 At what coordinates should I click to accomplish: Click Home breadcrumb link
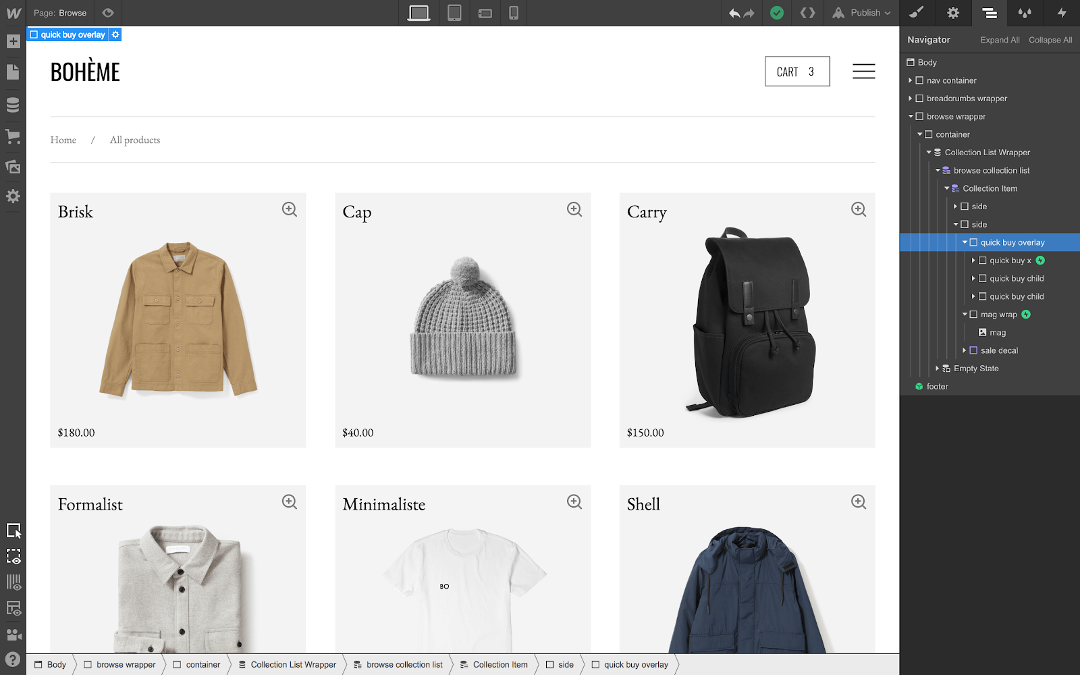pyautogui.click(x=63, y=140)
